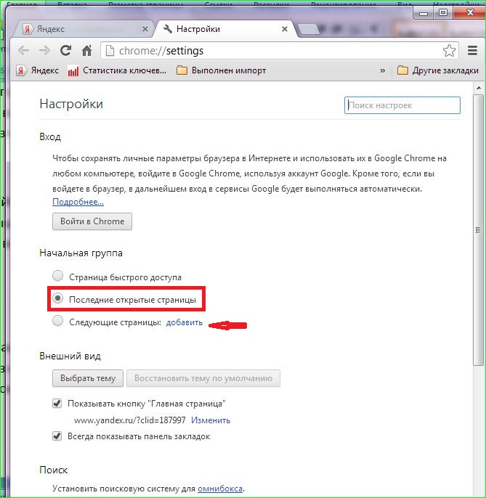Maximize the Chrome window

(442, 13)
